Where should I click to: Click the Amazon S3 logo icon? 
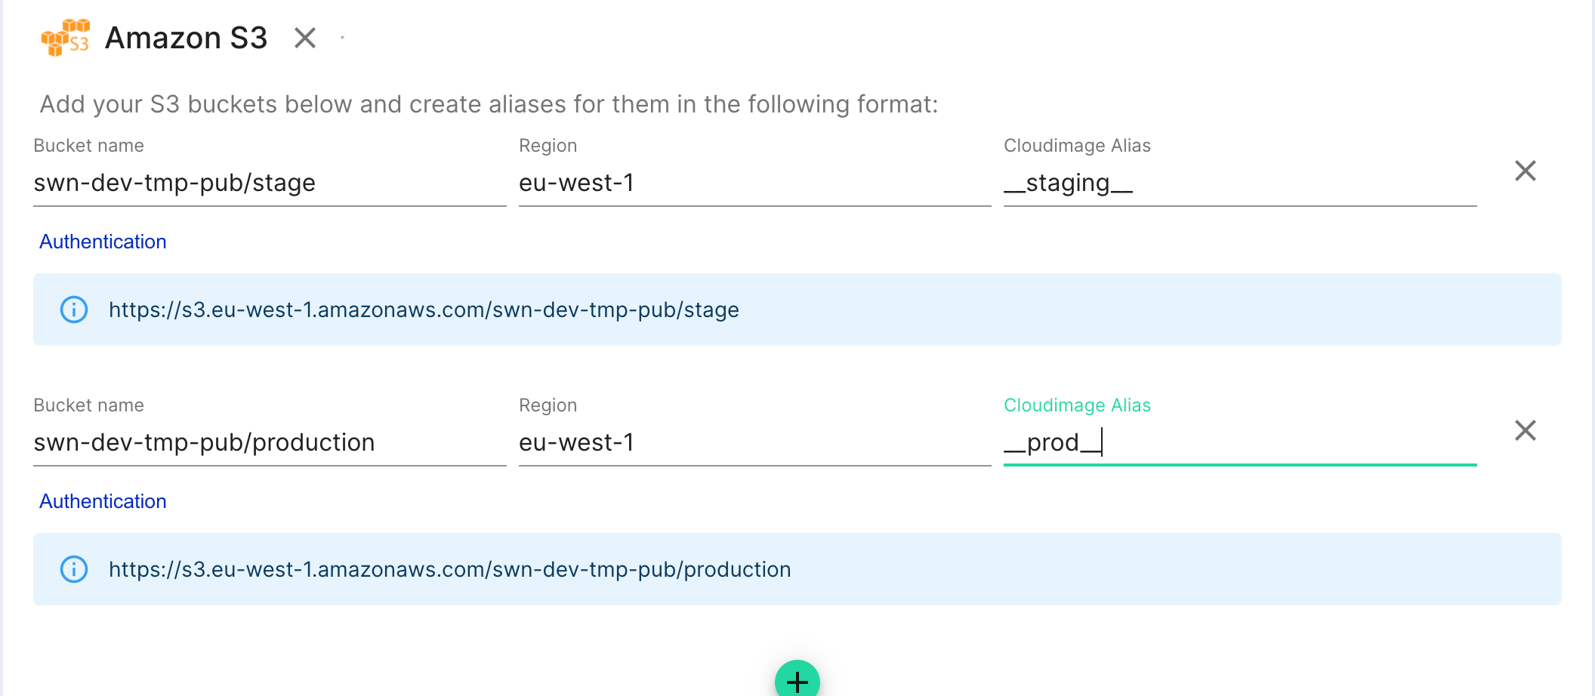pos(66,38)
